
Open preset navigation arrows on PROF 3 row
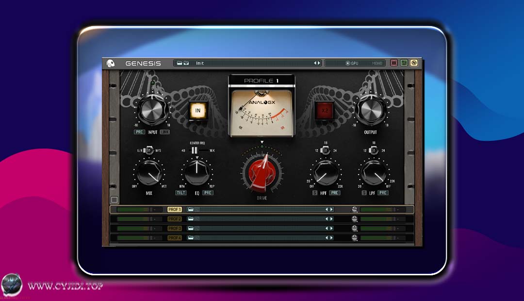click(x=330, y=229)
